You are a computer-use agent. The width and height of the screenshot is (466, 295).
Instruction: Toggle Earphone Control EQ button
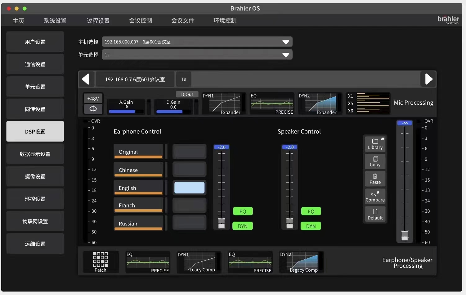(243, 211)
